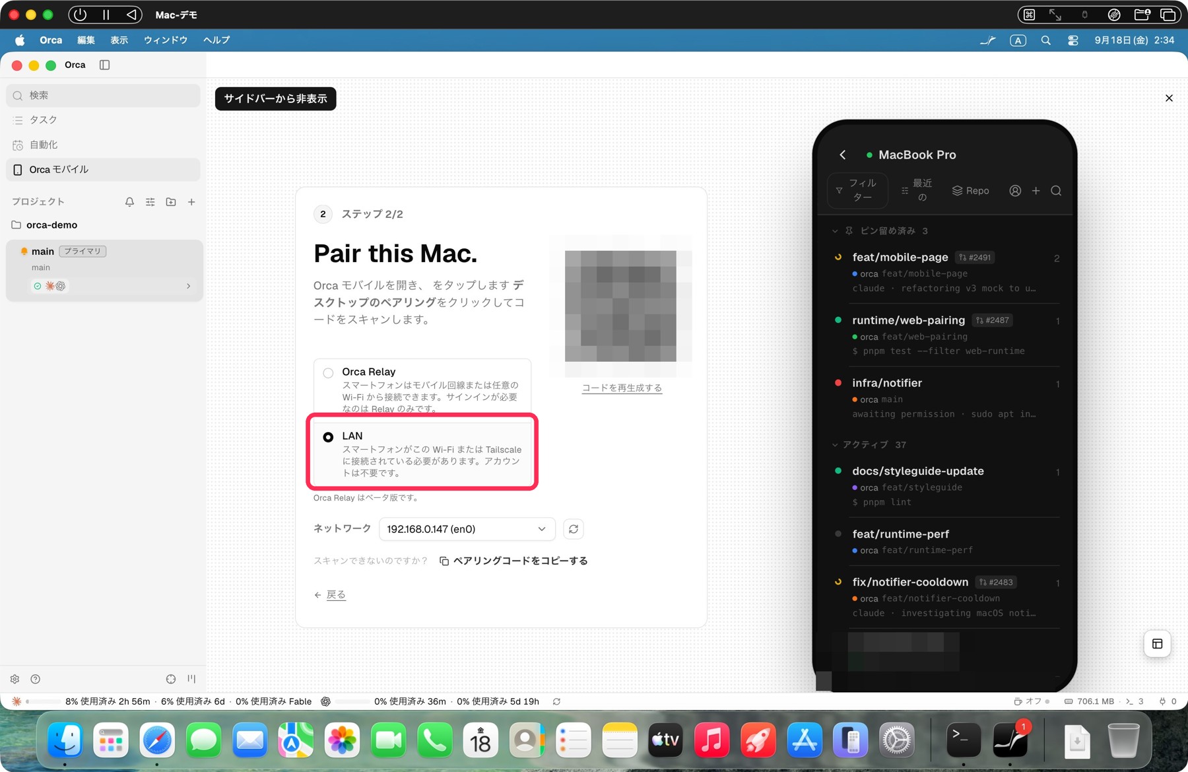Image resolution: width=1188 pixels, height=772 pixels.
Task: Select Orca モバイル in sidebar
Action: 103,170
